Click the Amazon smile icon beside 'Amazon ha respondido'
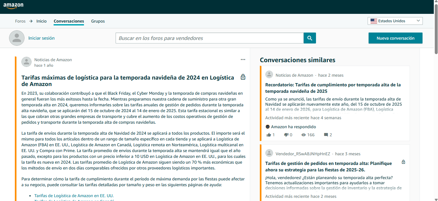This screenshot has width=438, height=201. point(269,127)
